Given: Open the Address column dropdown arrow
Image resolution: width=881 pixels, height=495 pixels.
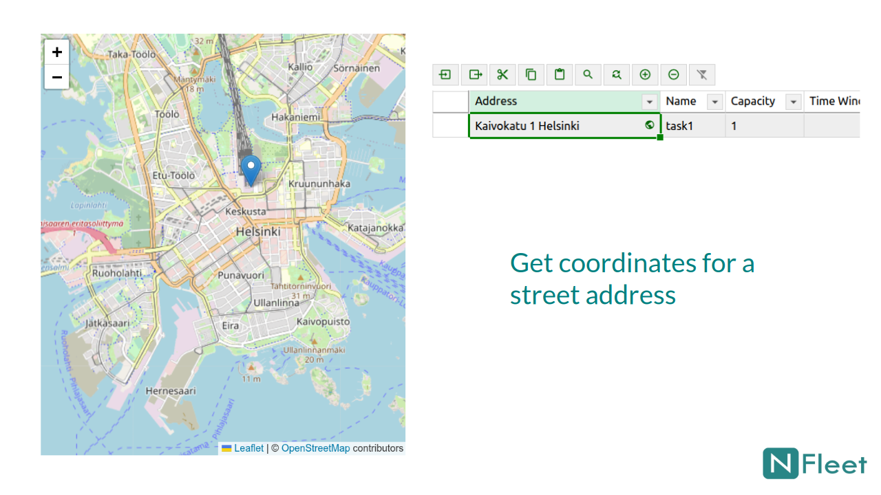Looking at the screenshot, I should tap(649, 102).
